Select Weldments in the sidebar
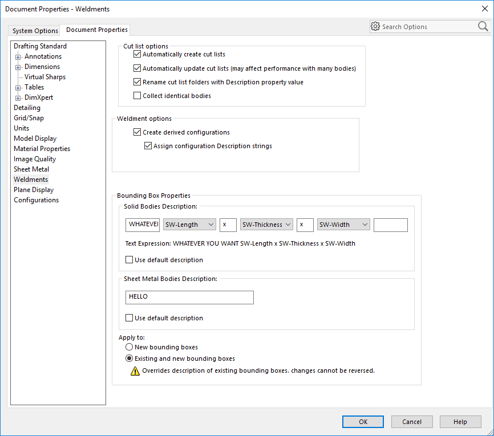This screenshot has height=436, width=494. tap(31, 180)
